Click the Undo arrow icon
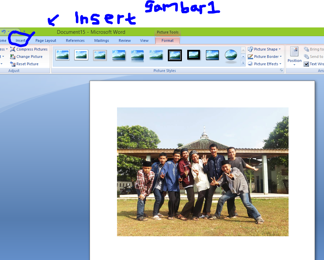 (4, 32)
